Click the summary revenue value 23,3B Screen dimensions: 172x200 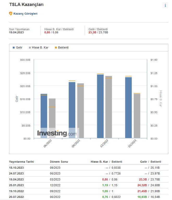point(92,32)
